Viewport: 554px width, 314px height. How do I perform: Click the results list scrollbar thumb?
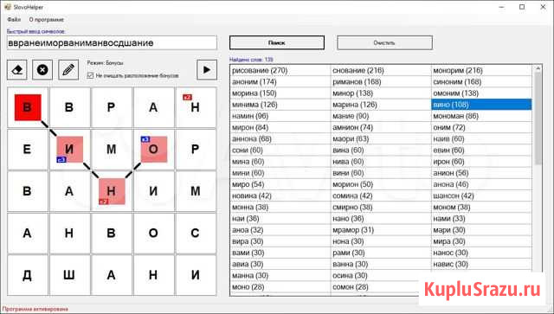538,119
